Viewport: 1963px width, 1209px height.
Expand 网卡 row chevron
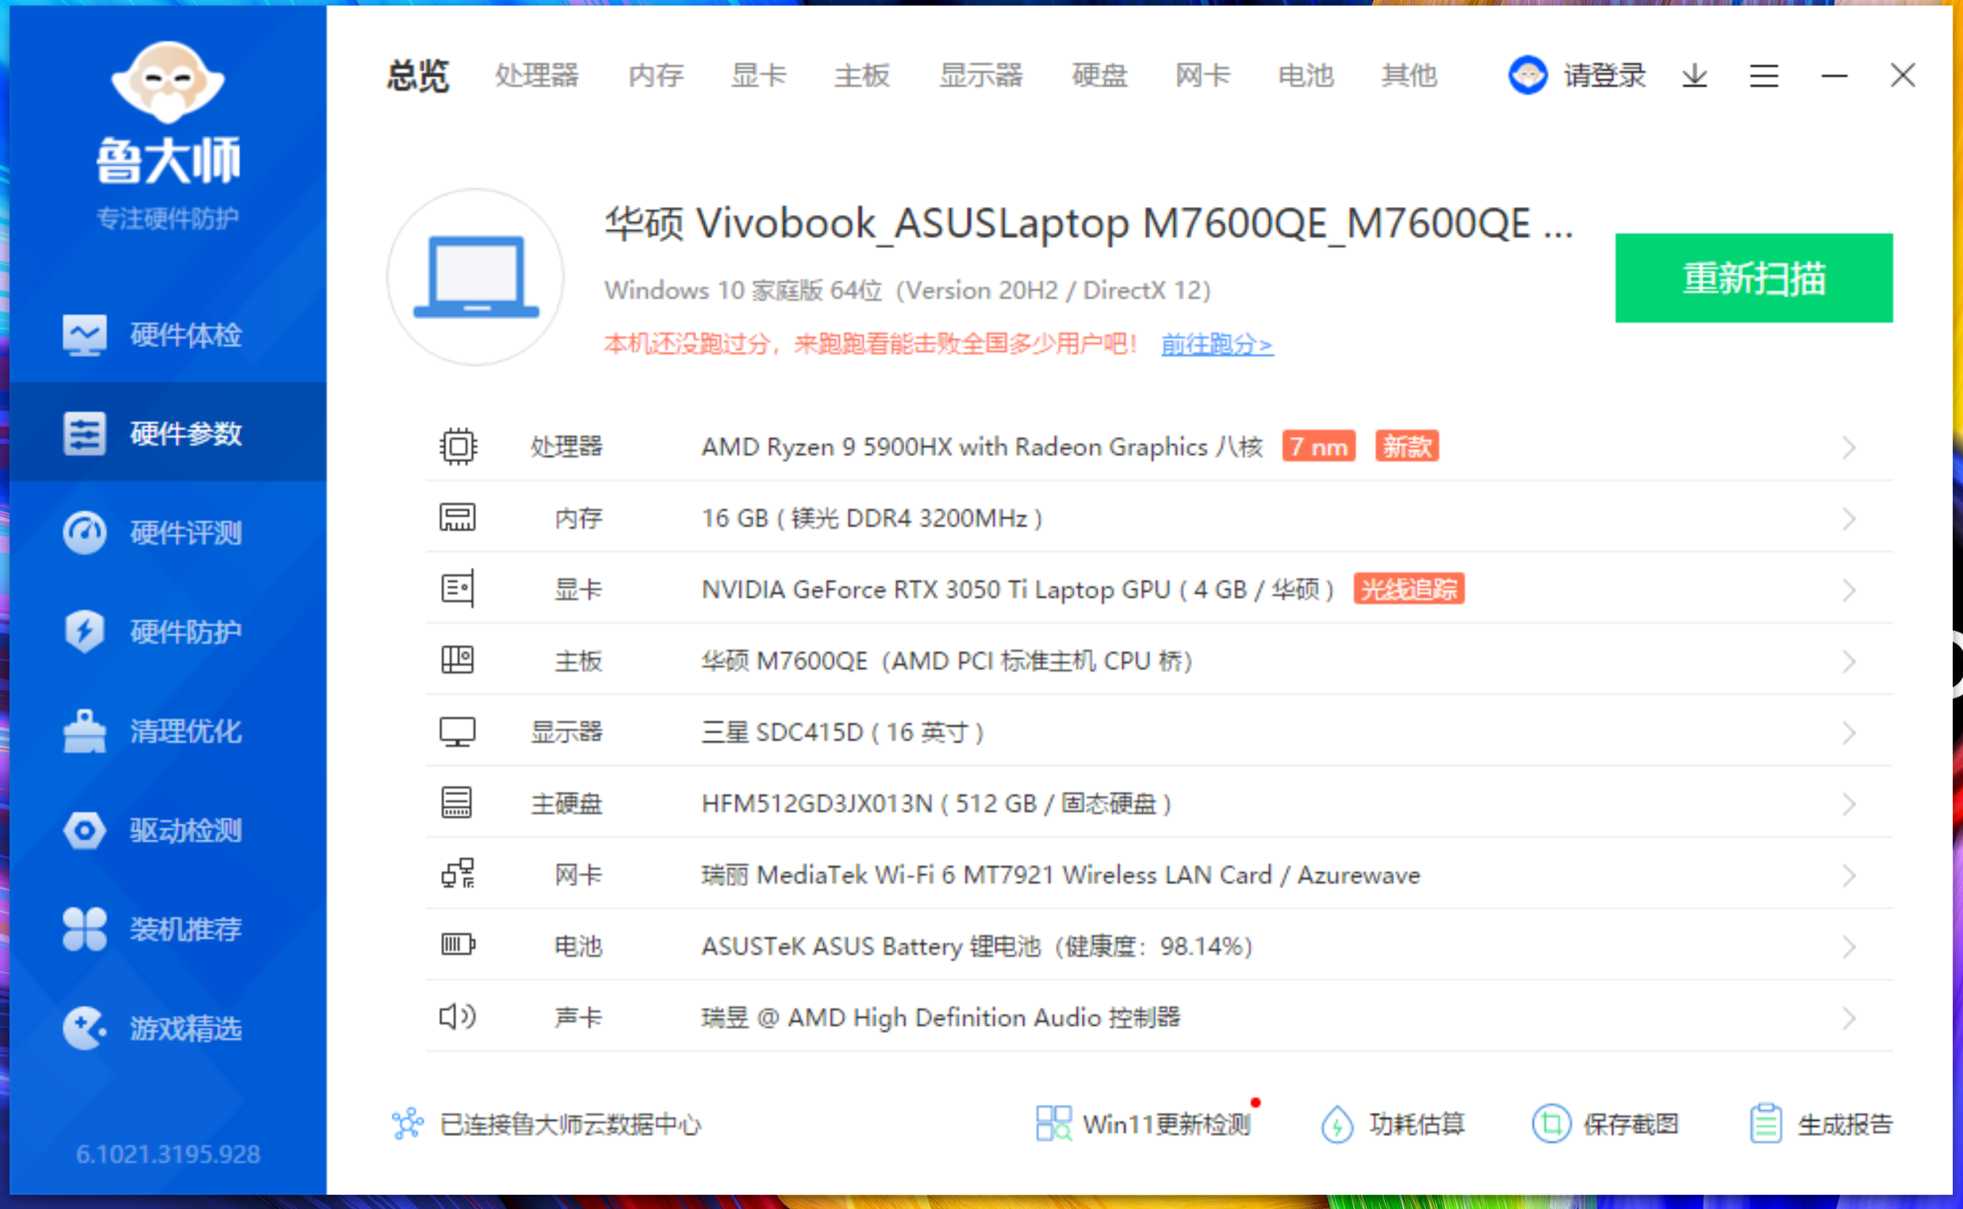1849,875
